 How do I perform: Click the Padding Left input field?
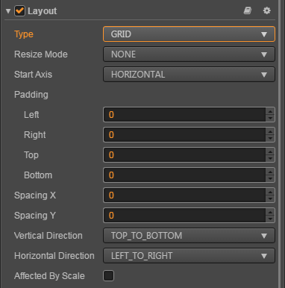click(x=184, y=115)
